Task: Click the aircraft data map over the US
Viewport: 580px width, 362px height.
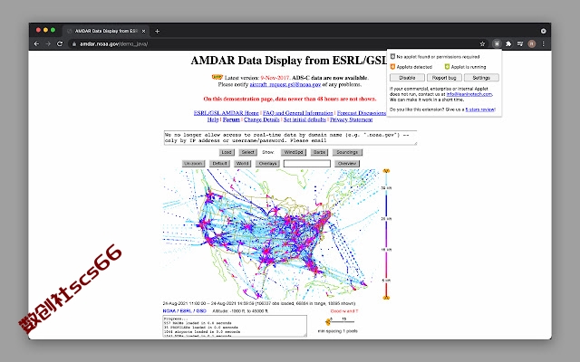Action: click(x=270, y=233)
